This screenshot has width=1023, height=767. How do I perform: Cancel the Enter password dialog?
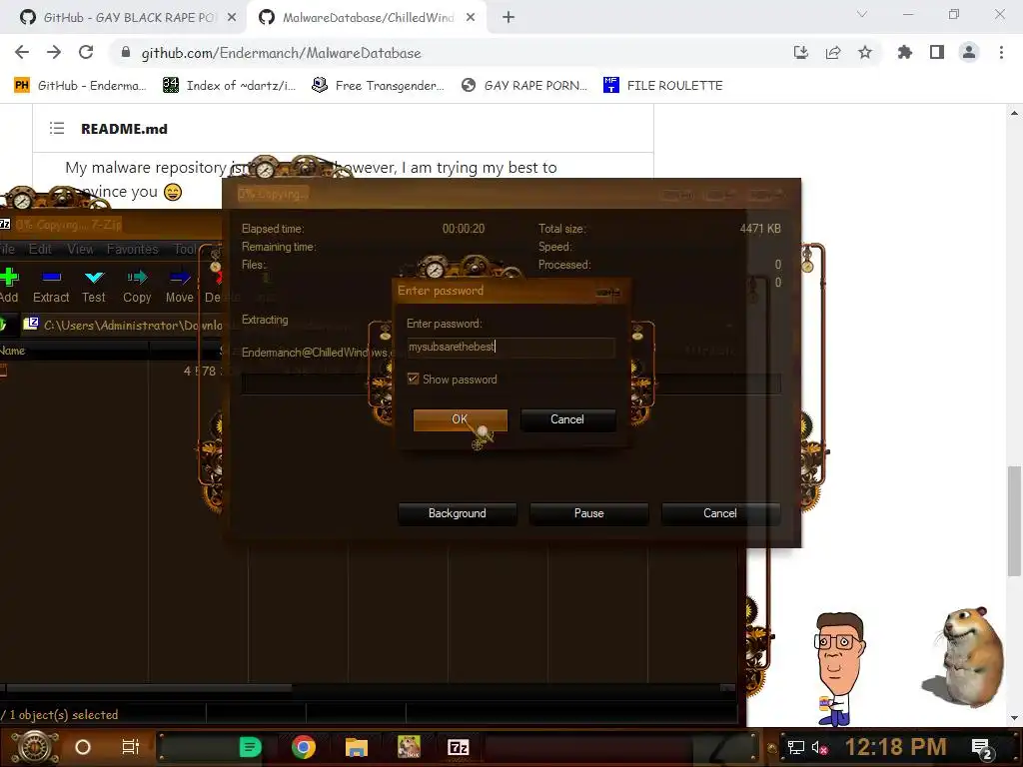[x=567, y=419]
